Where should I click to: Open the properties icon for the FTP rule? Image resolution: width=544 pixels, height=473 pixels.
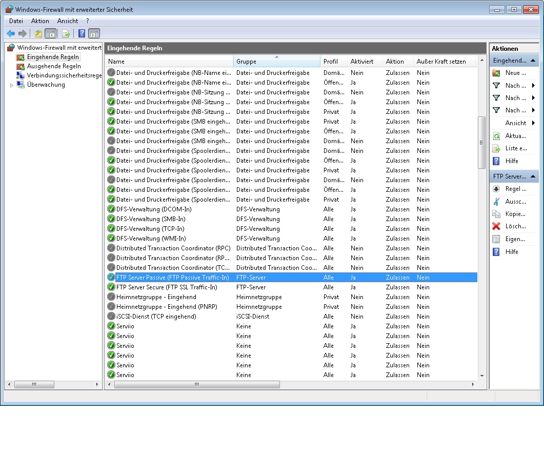[x=496, y=239]
